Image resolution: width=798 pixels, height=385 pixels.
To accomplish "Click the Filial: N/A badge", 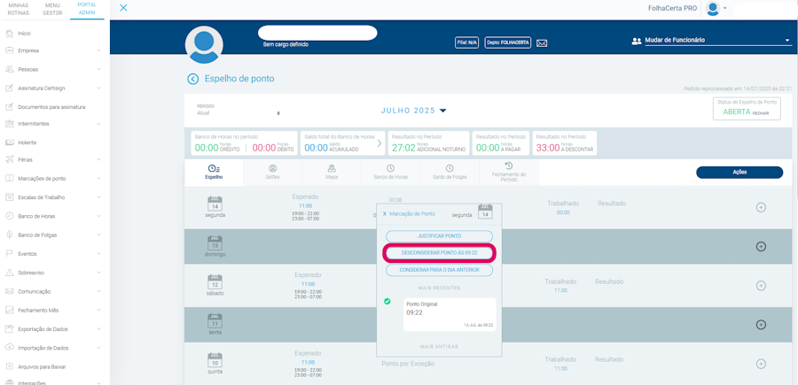I will [466, 42].
